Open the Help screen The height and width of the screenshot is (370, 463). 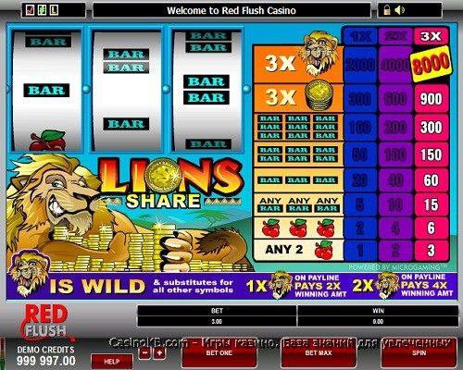point(112,362)
